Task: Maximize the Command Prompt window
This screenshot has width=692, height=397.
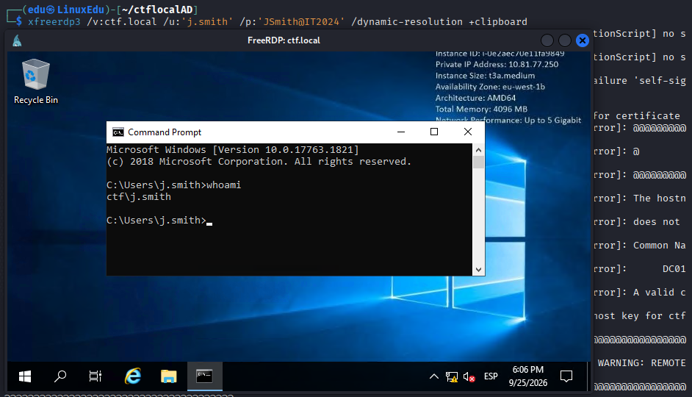Action: point(434,132)
